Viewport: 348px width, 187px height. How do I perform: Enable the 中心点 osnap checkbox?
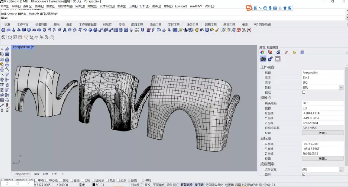47,181
